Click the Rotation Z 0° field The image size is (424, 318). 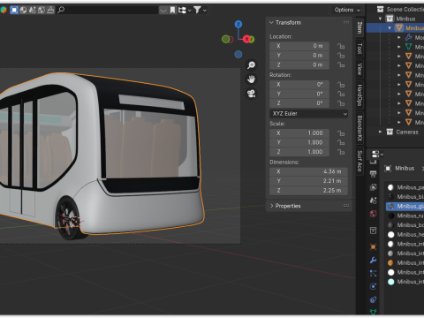tap(299, 103)
